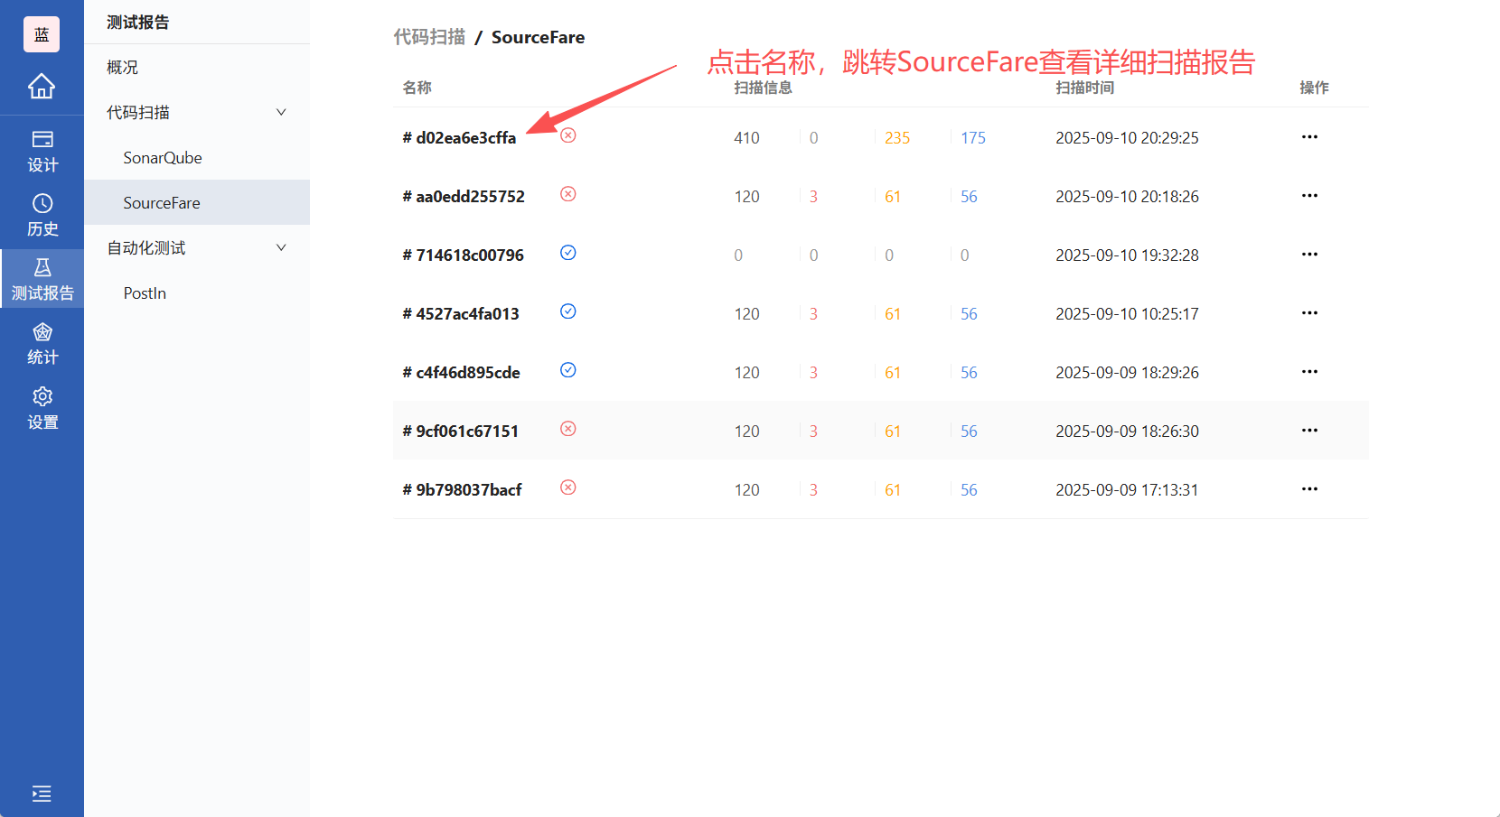This screenshot has height=817, width=1500.
Task: Open scan report # c4f46d895cde
Action: click(461, 373)
